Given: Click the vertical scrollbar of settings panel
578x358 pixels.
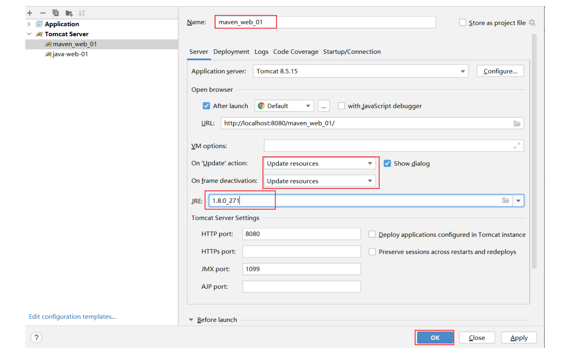Looking at the screenshot, I should click(x=534, y=152).
